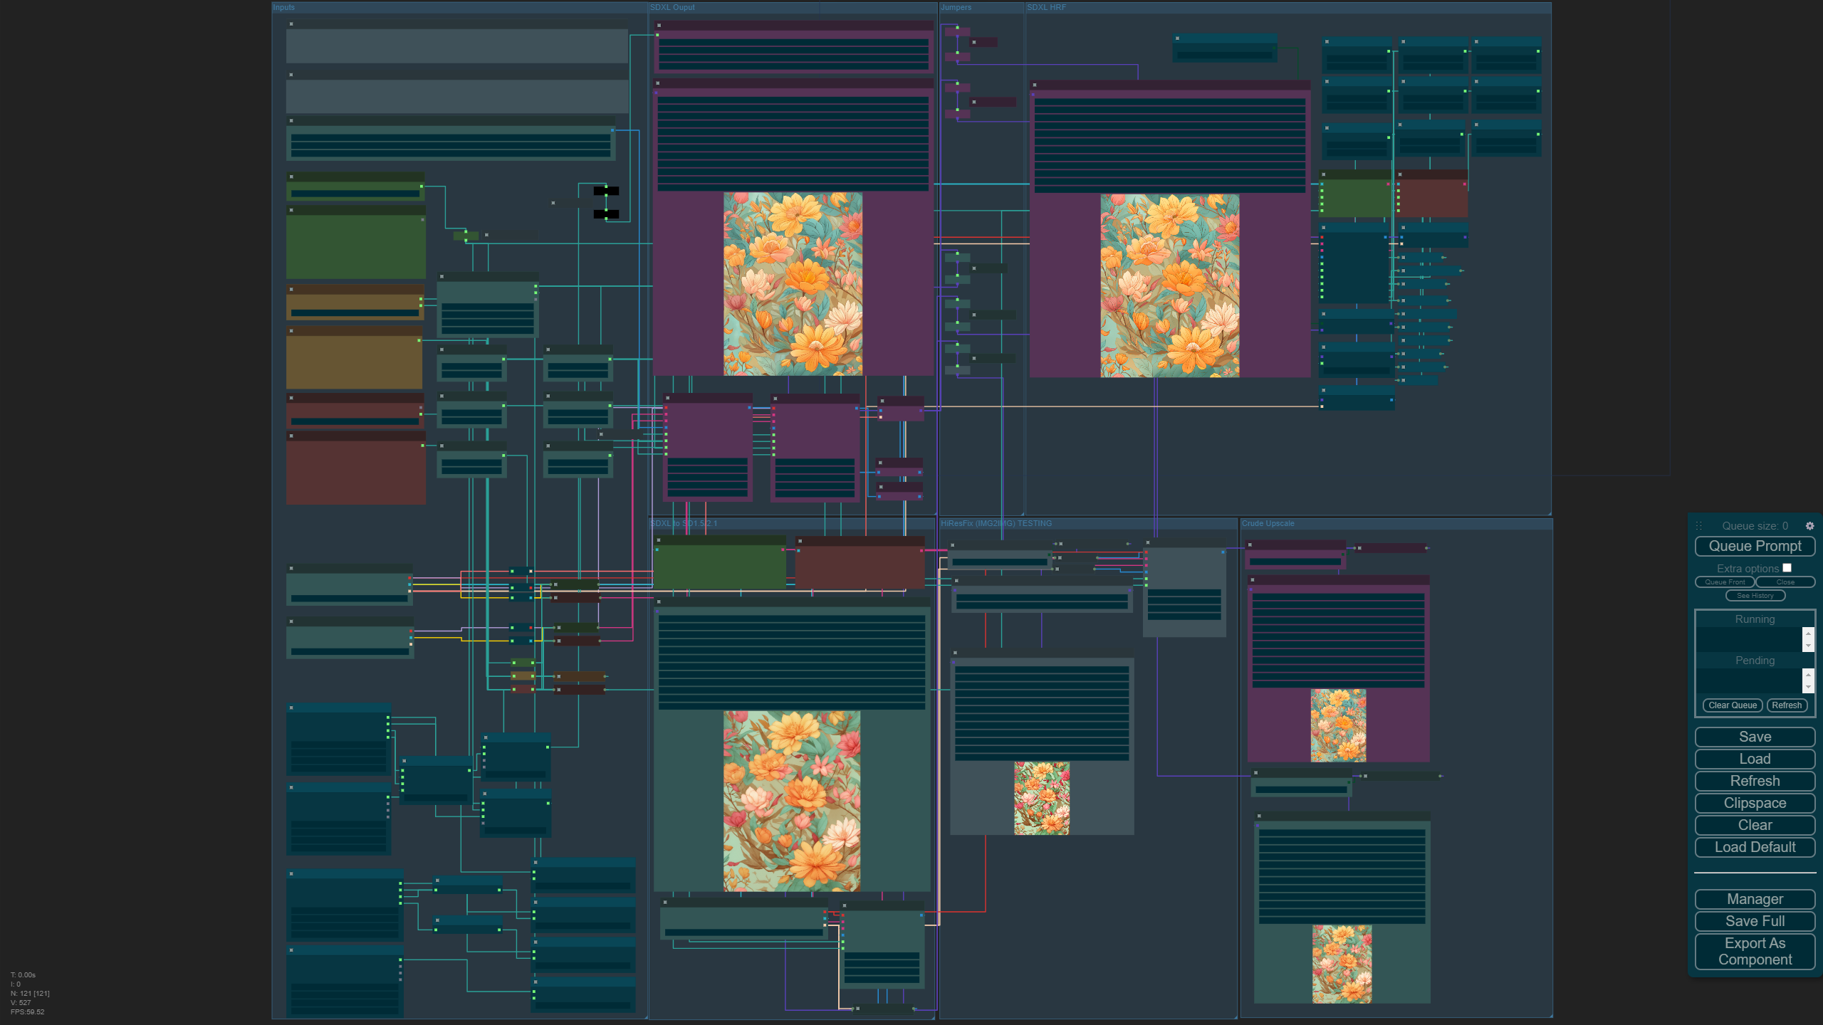Click the flower image in SDXL Ouput group
The width and height of the screenshot is (1823, 1025).
click(x=793, y=283)
